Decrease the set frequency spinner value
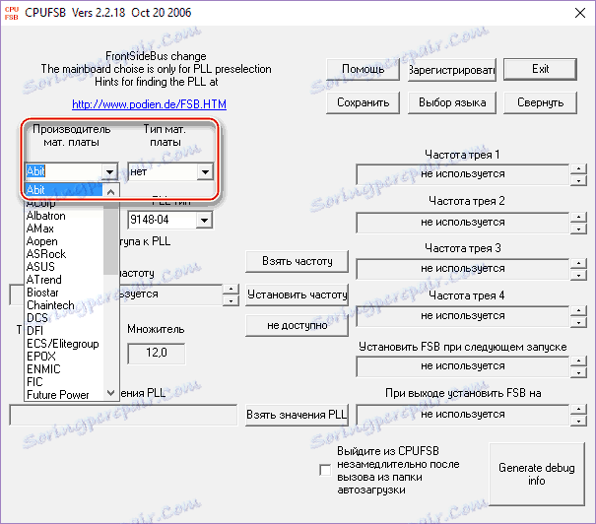 231,301
